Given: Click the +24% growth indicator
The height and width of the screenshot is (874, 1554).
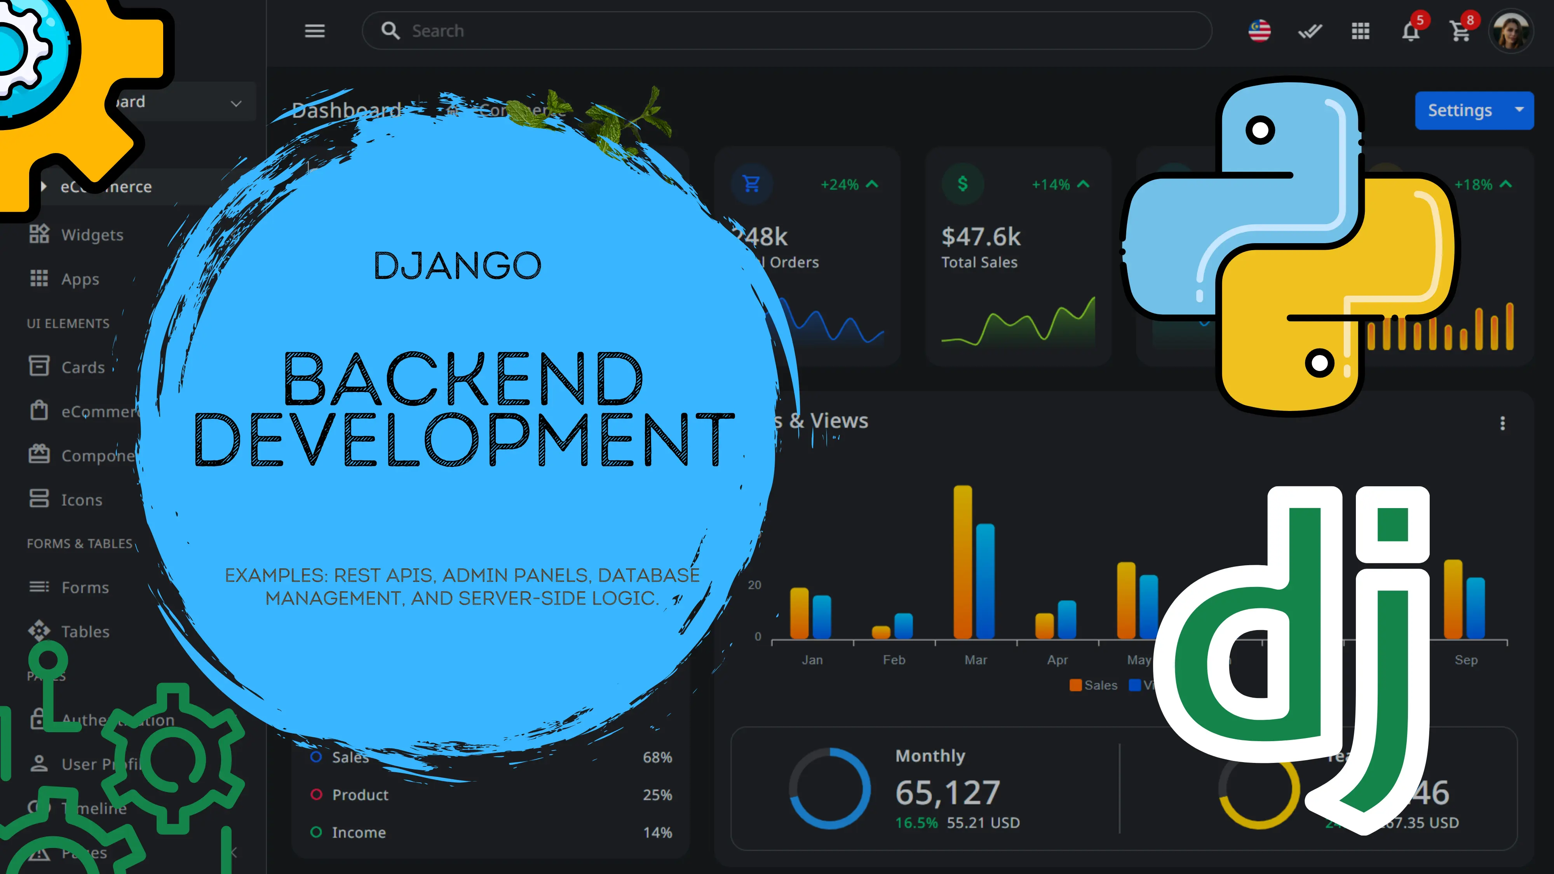Looking at the screenshot, I should [x=849, y=184].
